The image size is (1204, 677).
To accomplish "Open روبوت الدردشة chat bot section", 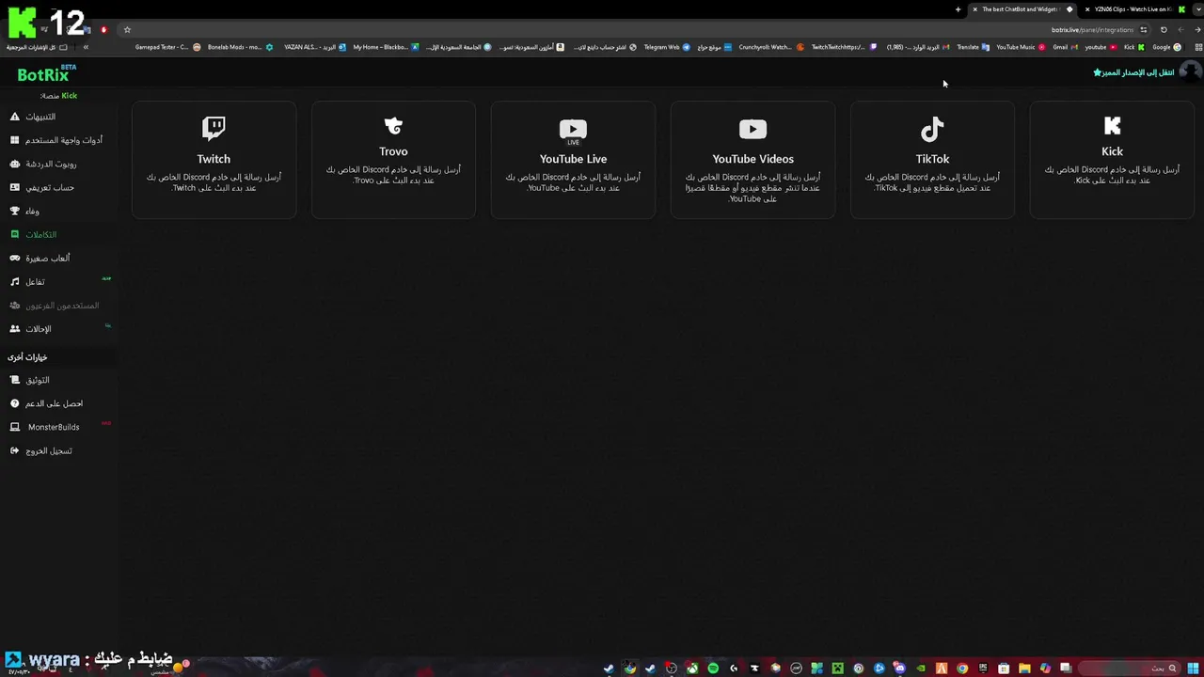I will coord(43,164).
